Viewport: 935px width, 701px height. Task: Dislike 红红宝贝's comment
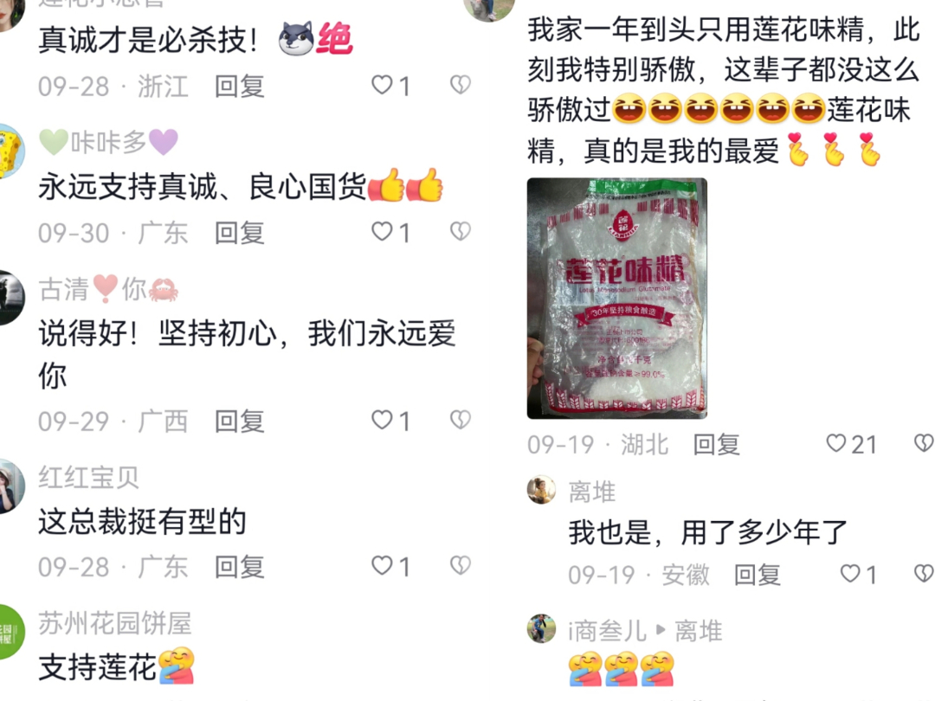click(460, 565)
